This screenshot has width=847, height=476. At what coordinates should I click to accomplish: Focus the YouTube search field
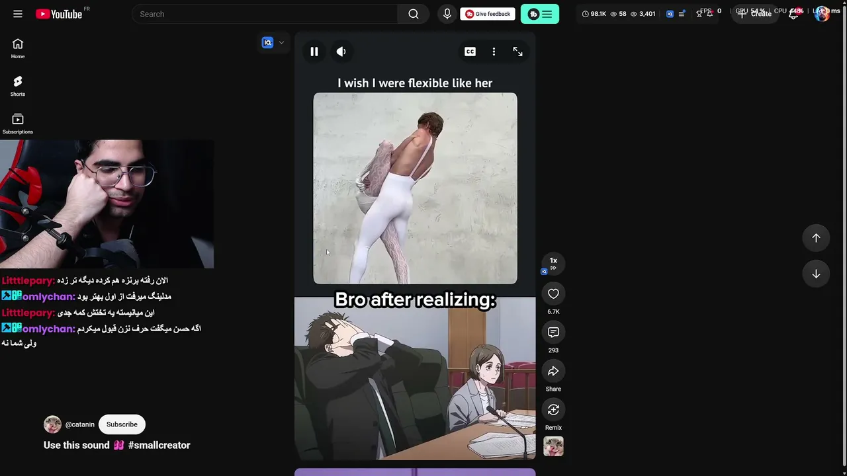point(265,14)
